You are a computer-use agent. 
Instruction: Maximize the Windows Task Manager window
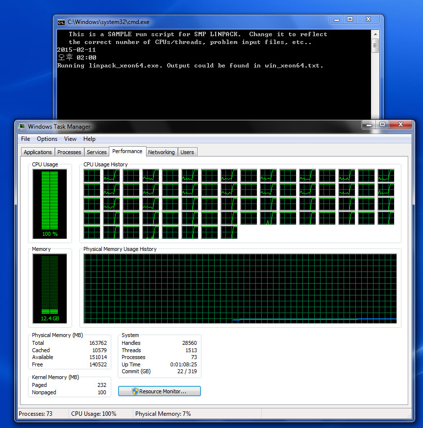[x=382, y=125]
